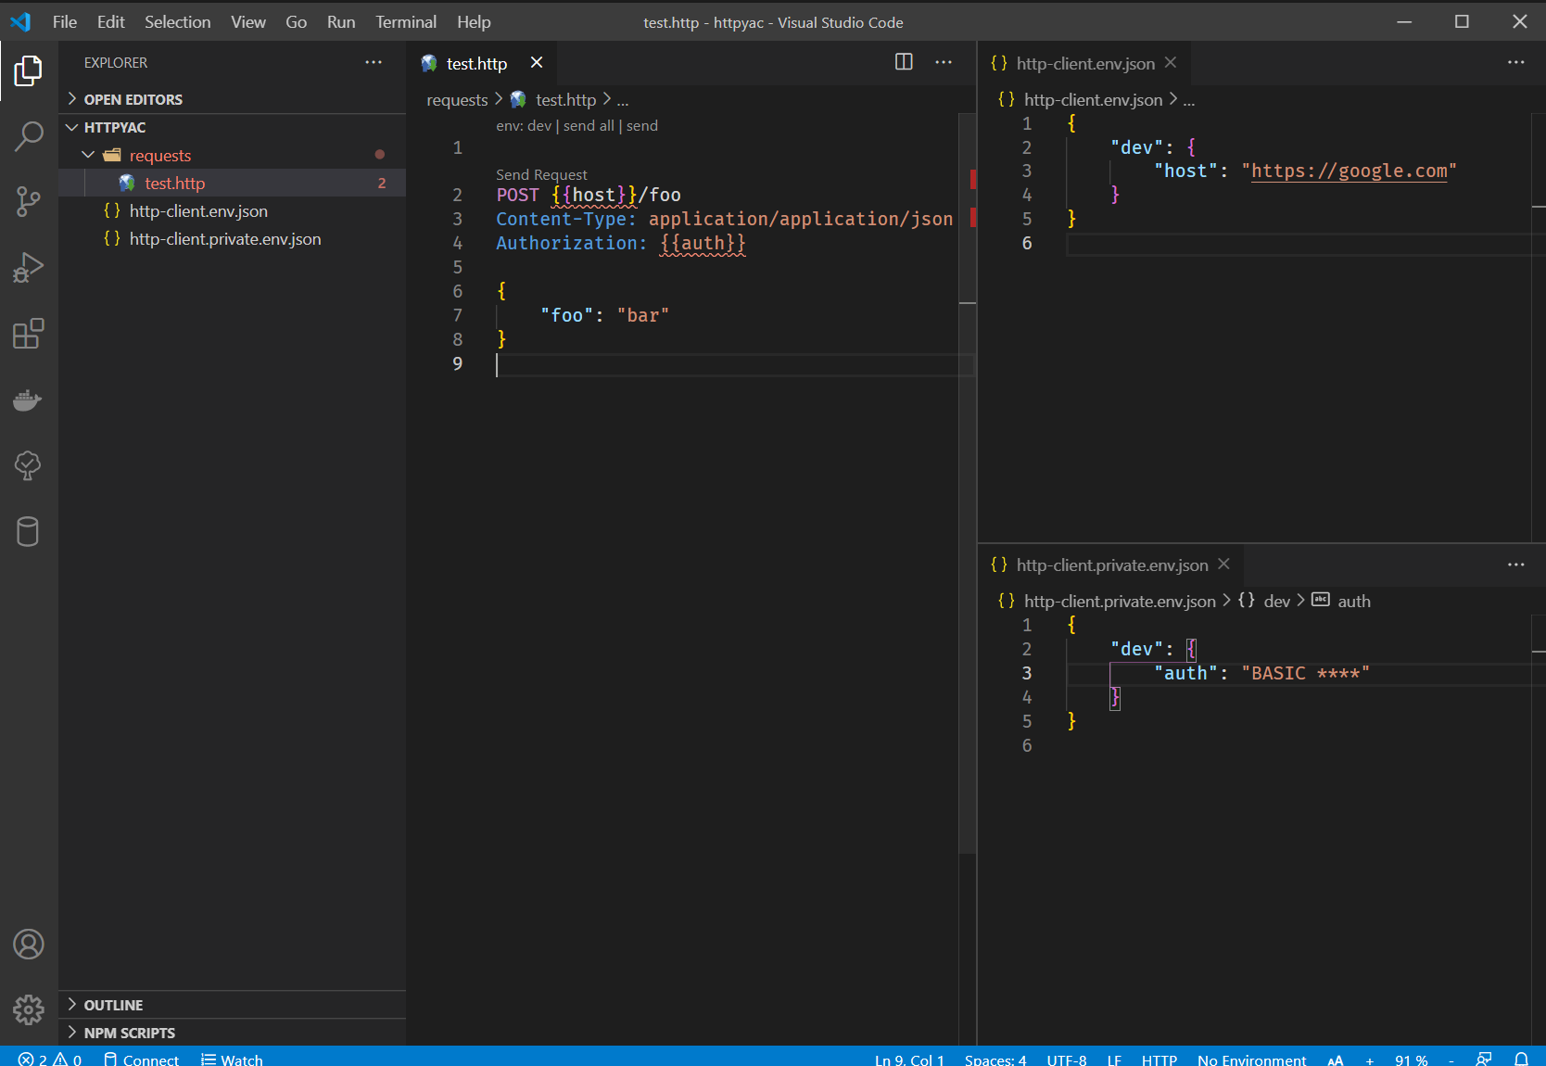Open the Terminal menu
This screenshot has height=1066, width=1546.
pyautogui.click(x=405, y=21)
